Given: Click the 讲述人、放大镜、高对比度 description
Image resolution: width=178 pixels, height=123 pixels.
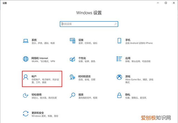Looking at the screenshot, I should [44, 98].
